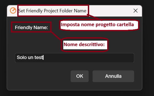
Task: Click the dialog title 'Set Friendly Project Folder Name'
Action: (x=52, y=11)
